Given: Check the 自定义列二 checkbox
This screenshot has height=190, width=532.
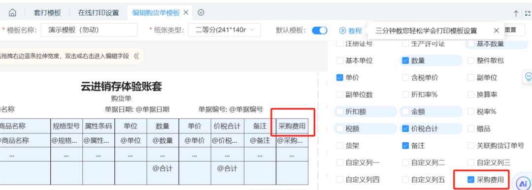Looking at the screenshot, I should coord(405,163).
